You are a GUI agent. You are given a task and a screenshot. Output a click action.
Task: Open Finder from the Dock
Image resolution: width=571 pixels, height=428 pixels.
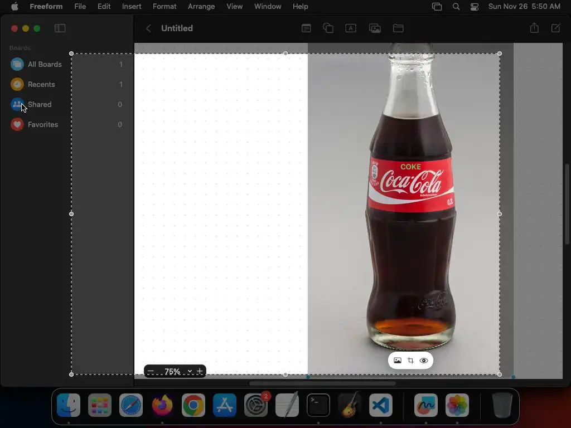[x=69, y=405]
